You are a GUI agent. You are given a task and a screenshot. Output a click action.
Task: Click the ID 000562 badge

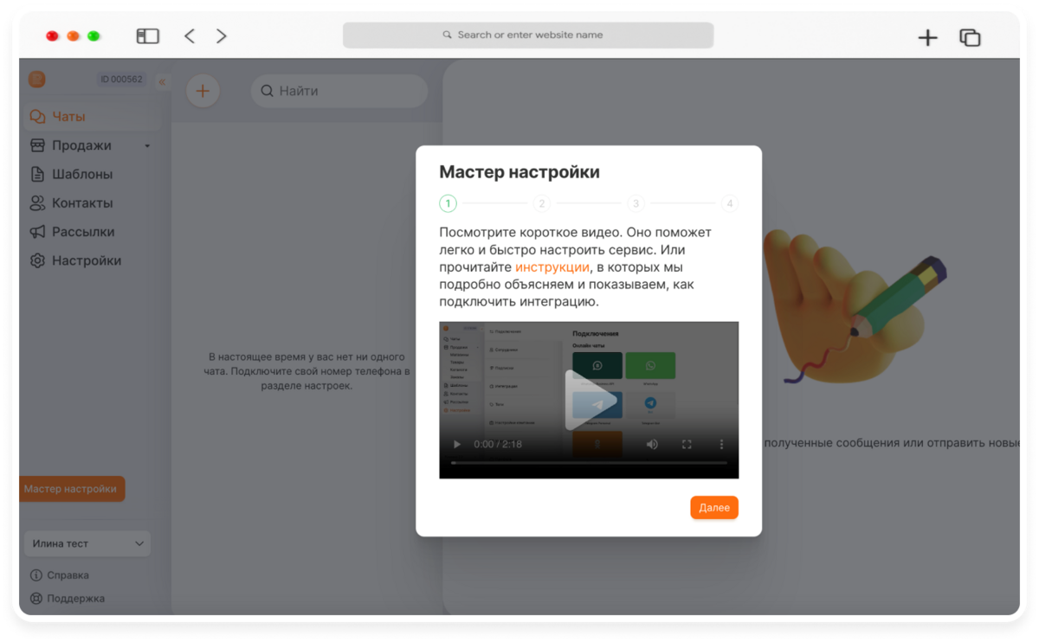pos(121,80)
